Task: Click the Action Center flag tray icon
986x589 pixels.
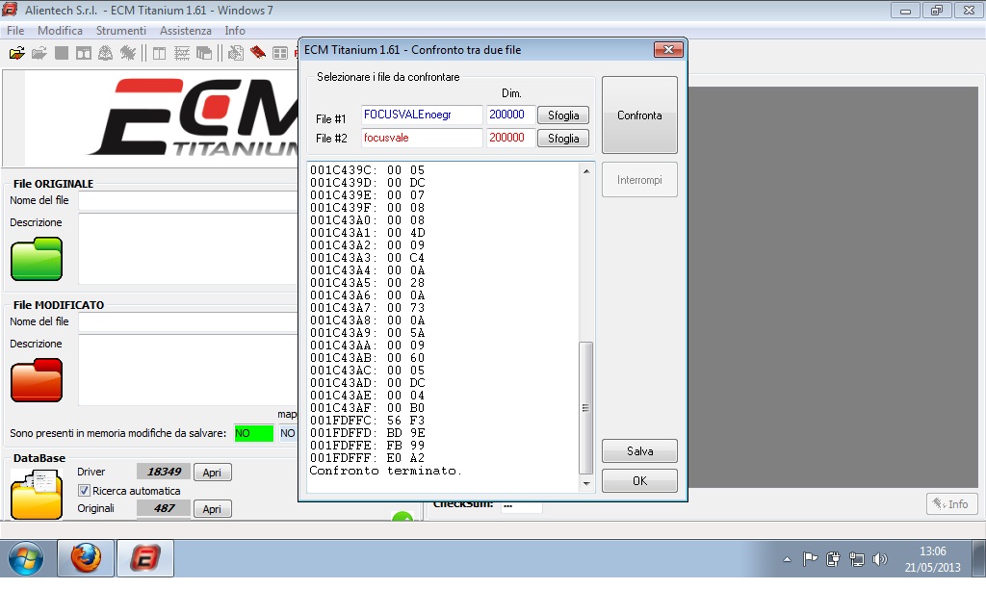Action: 810,559
